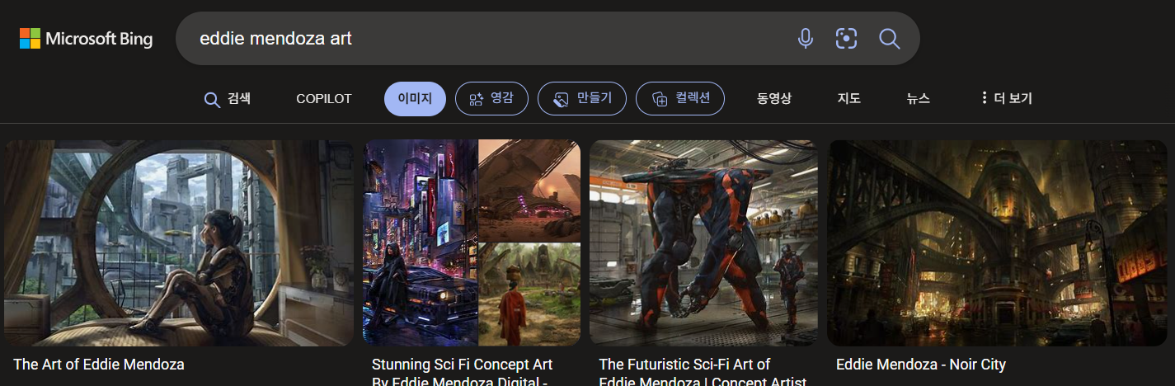Expand the 더 보기 menu
This screenshot has width=1175, height=386.
1006,99
